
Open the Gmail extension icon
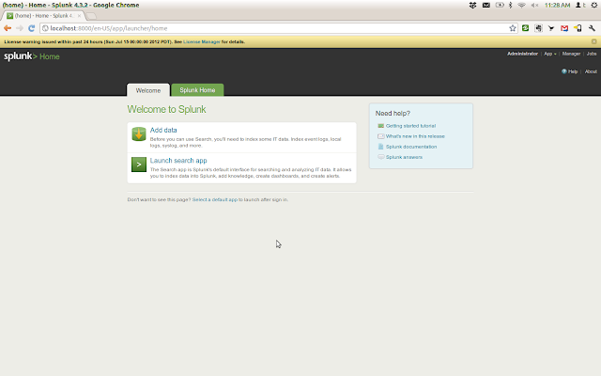click(564, 28)
